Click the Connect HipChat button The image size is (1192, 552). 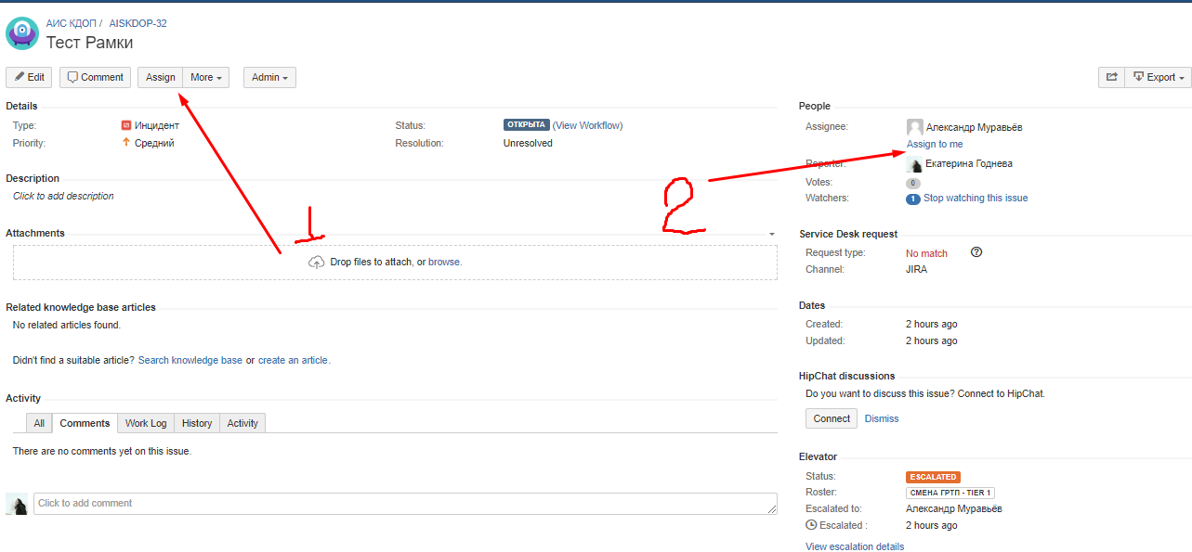pos(832,418)
